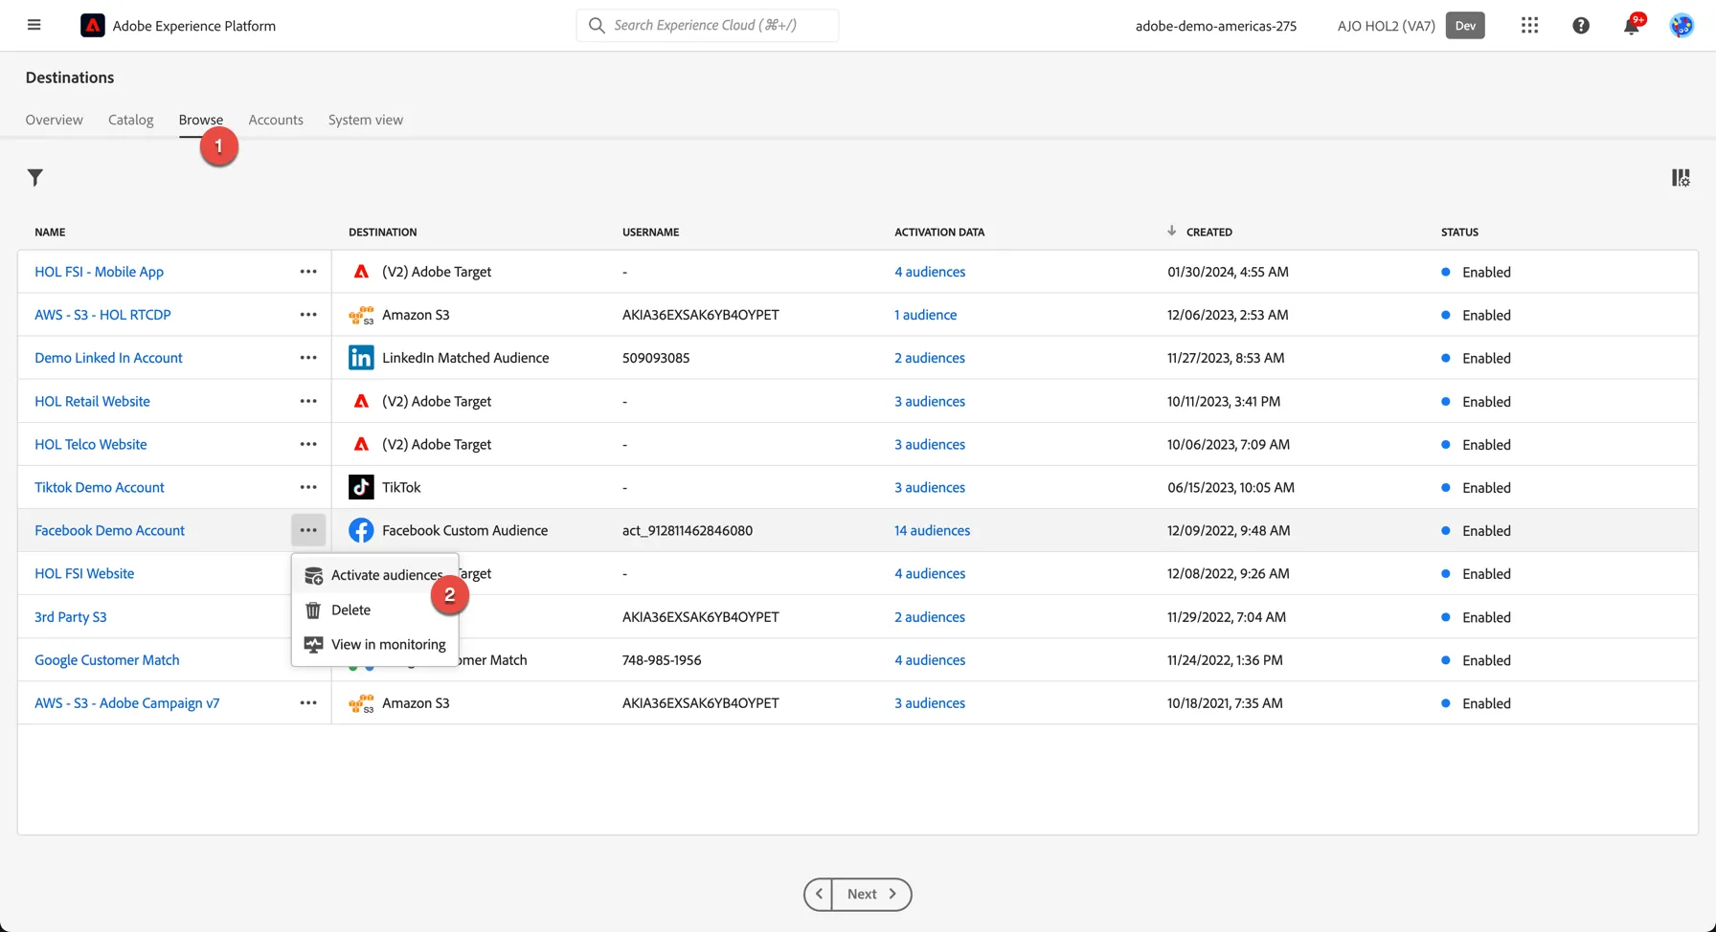
Task: Open more actions for HOL FSI - Mobile App
Action: tap(308, 272)
